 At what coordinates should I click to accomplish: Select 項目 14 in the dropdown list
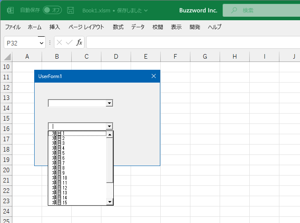(77, 198)
